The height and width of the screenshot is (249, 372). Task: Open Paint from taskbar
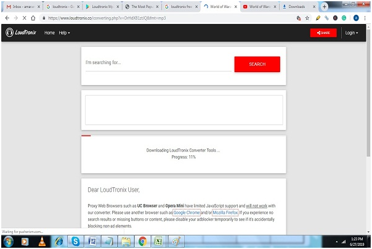[x=176, y=242]
